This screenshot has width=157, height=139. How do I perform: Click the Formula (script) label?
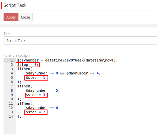point(17,55)
